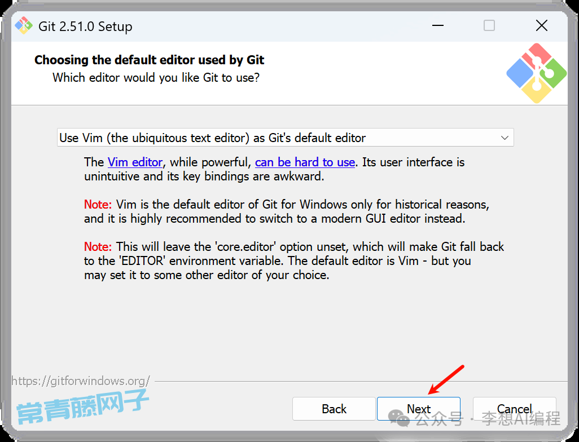Image resolution: width=579 pixels, height=442 pixels.
Task: Click the 'Note:' label about core.editor option
Action: (x=98, y=247)
